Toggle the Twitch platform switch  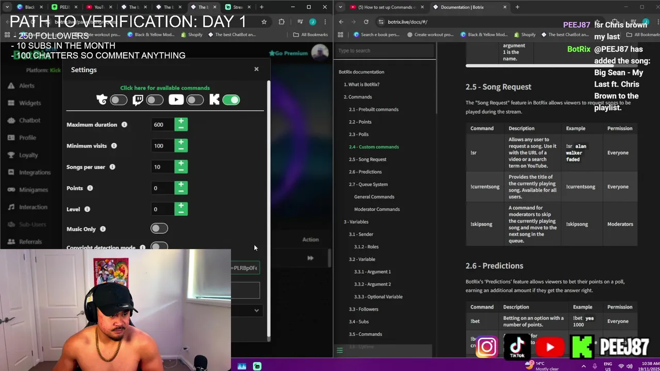155,100
